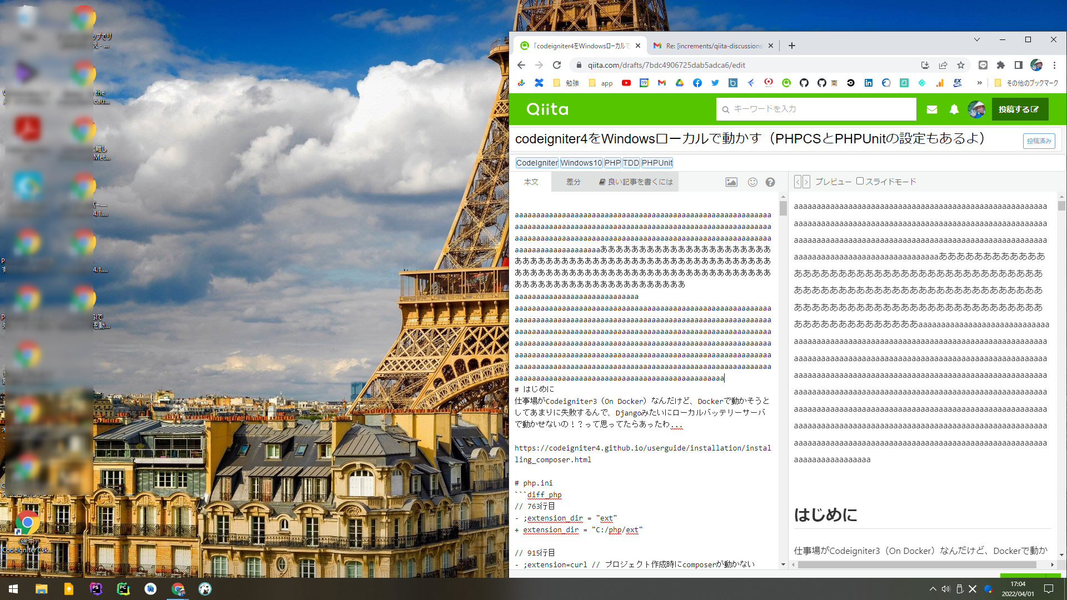Open the Google Drive bookmark
The width and height of the screenshot is (1067, 600).
pos(680,83)
